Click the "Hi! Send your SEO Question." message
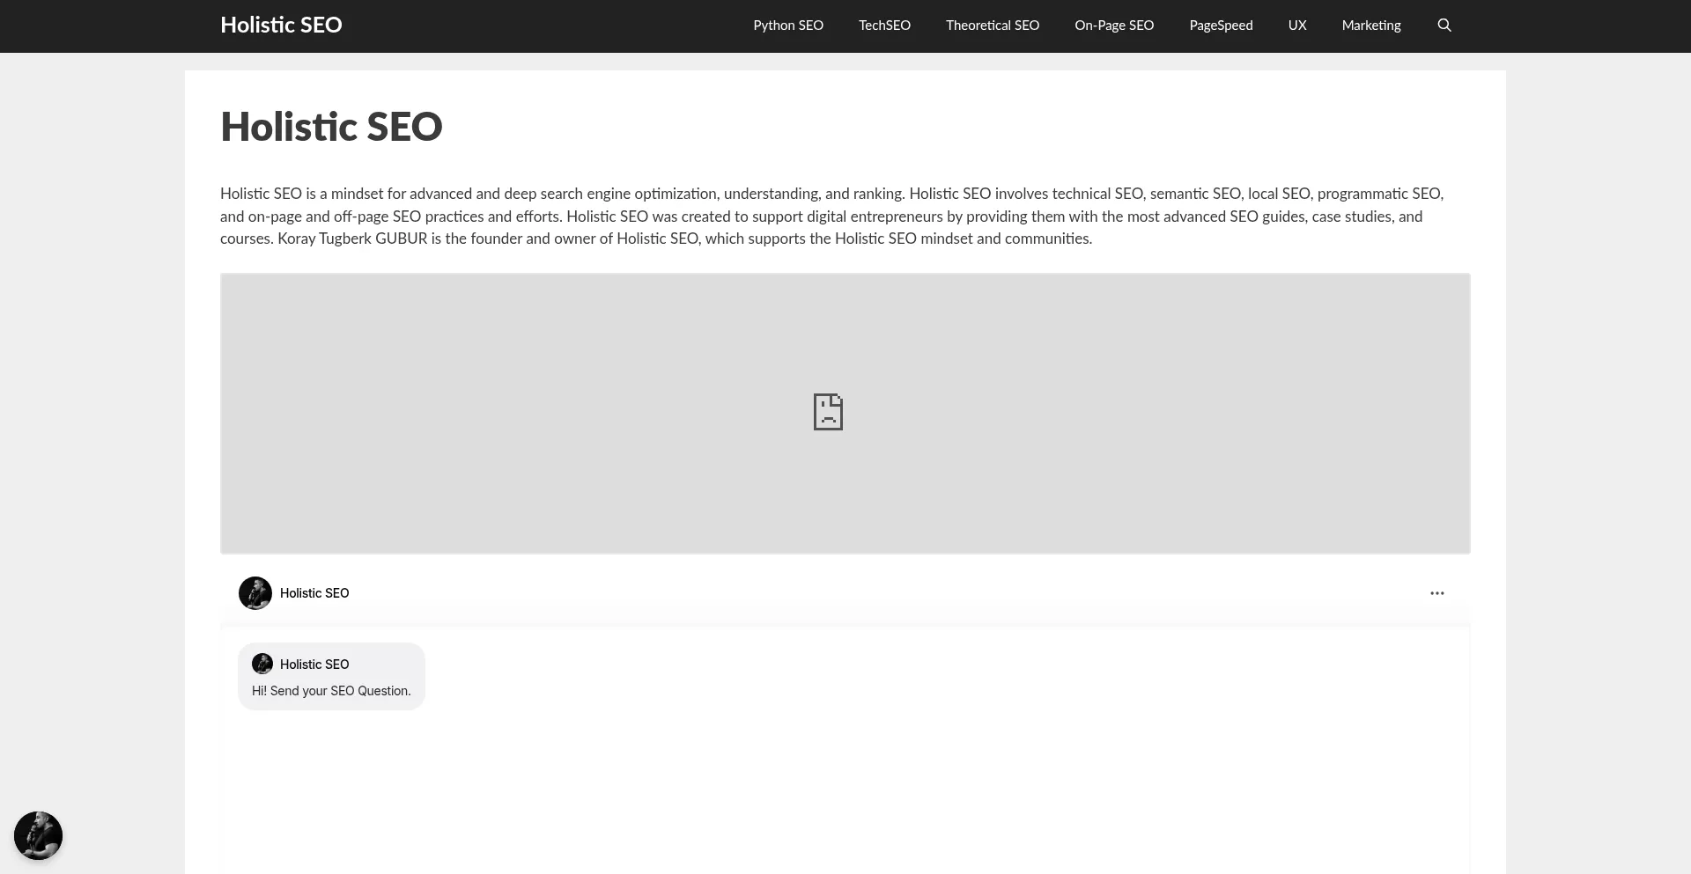This screenshot has height=874, width=1691. coord(331,691)
